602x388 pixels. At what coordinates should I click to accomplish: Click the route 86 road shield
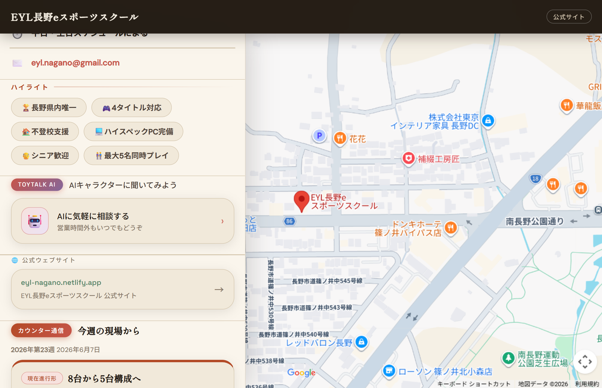[x=289, y=221]
